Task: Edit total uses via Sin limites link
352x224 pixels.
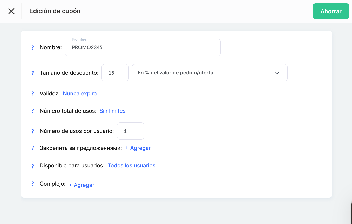Action: tap(113, 111)
